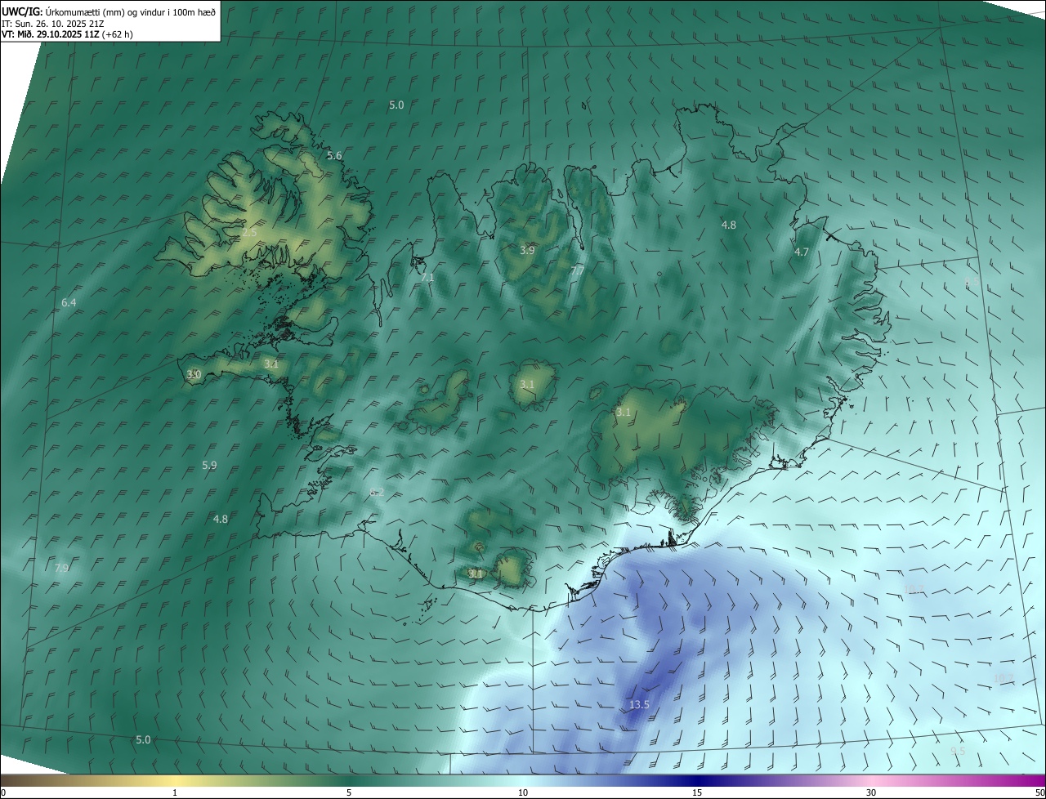The image size is (1046, 799).
Task: Click the 5.0 value north of Iceland
Action: coord(396,105)
